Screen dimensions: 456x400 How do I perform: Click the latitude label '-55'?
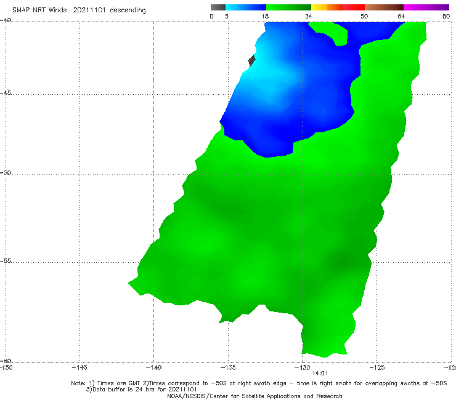point(6,260)
